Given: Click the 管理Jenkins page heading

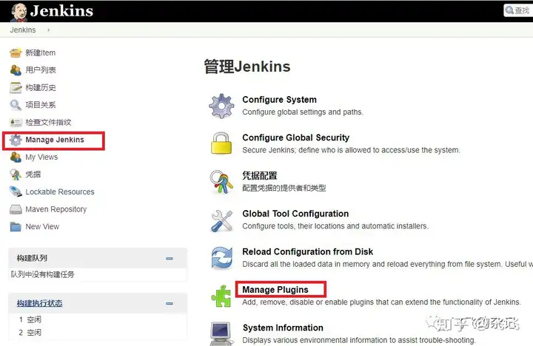Looking at the screenshot, I should (247, 67).
